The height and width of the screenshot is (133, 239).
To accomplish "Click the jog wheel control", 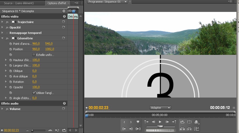I will coord(160,130).
